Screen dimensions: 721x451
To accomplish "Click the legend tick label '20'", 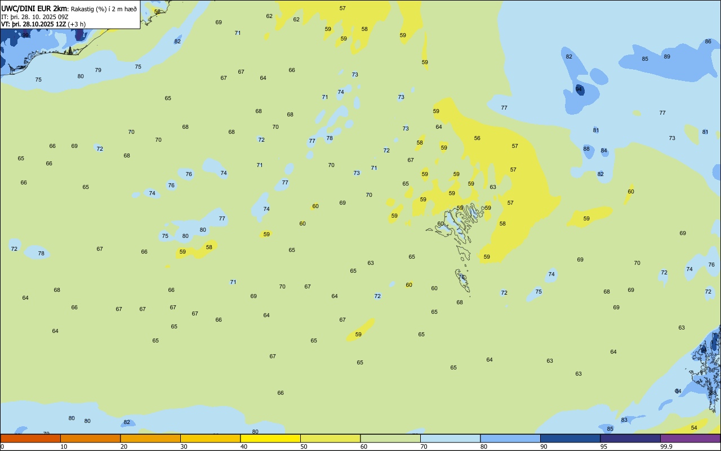I will pyautogui.click(x=124, y=447).
